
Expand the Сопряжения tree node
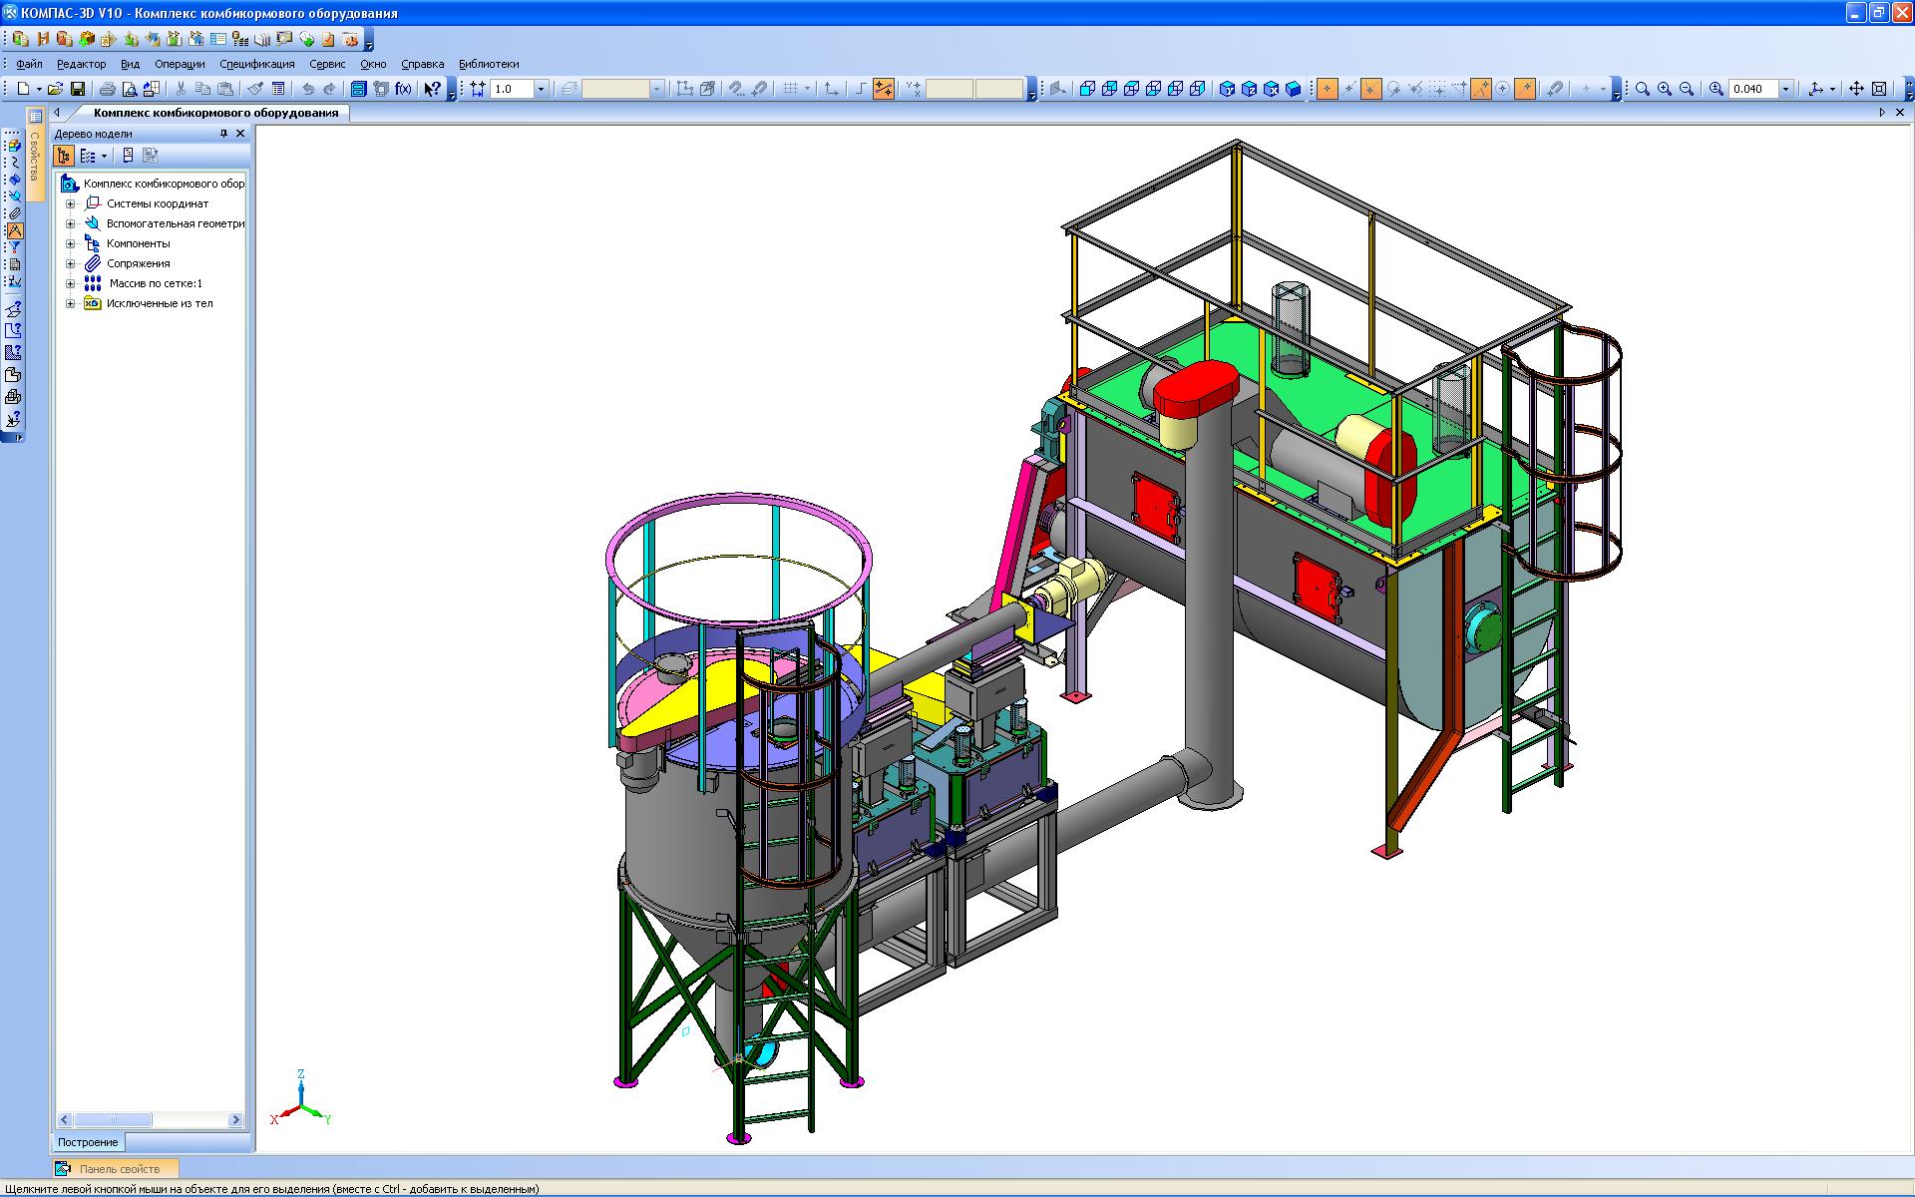[x=71, y=263]
